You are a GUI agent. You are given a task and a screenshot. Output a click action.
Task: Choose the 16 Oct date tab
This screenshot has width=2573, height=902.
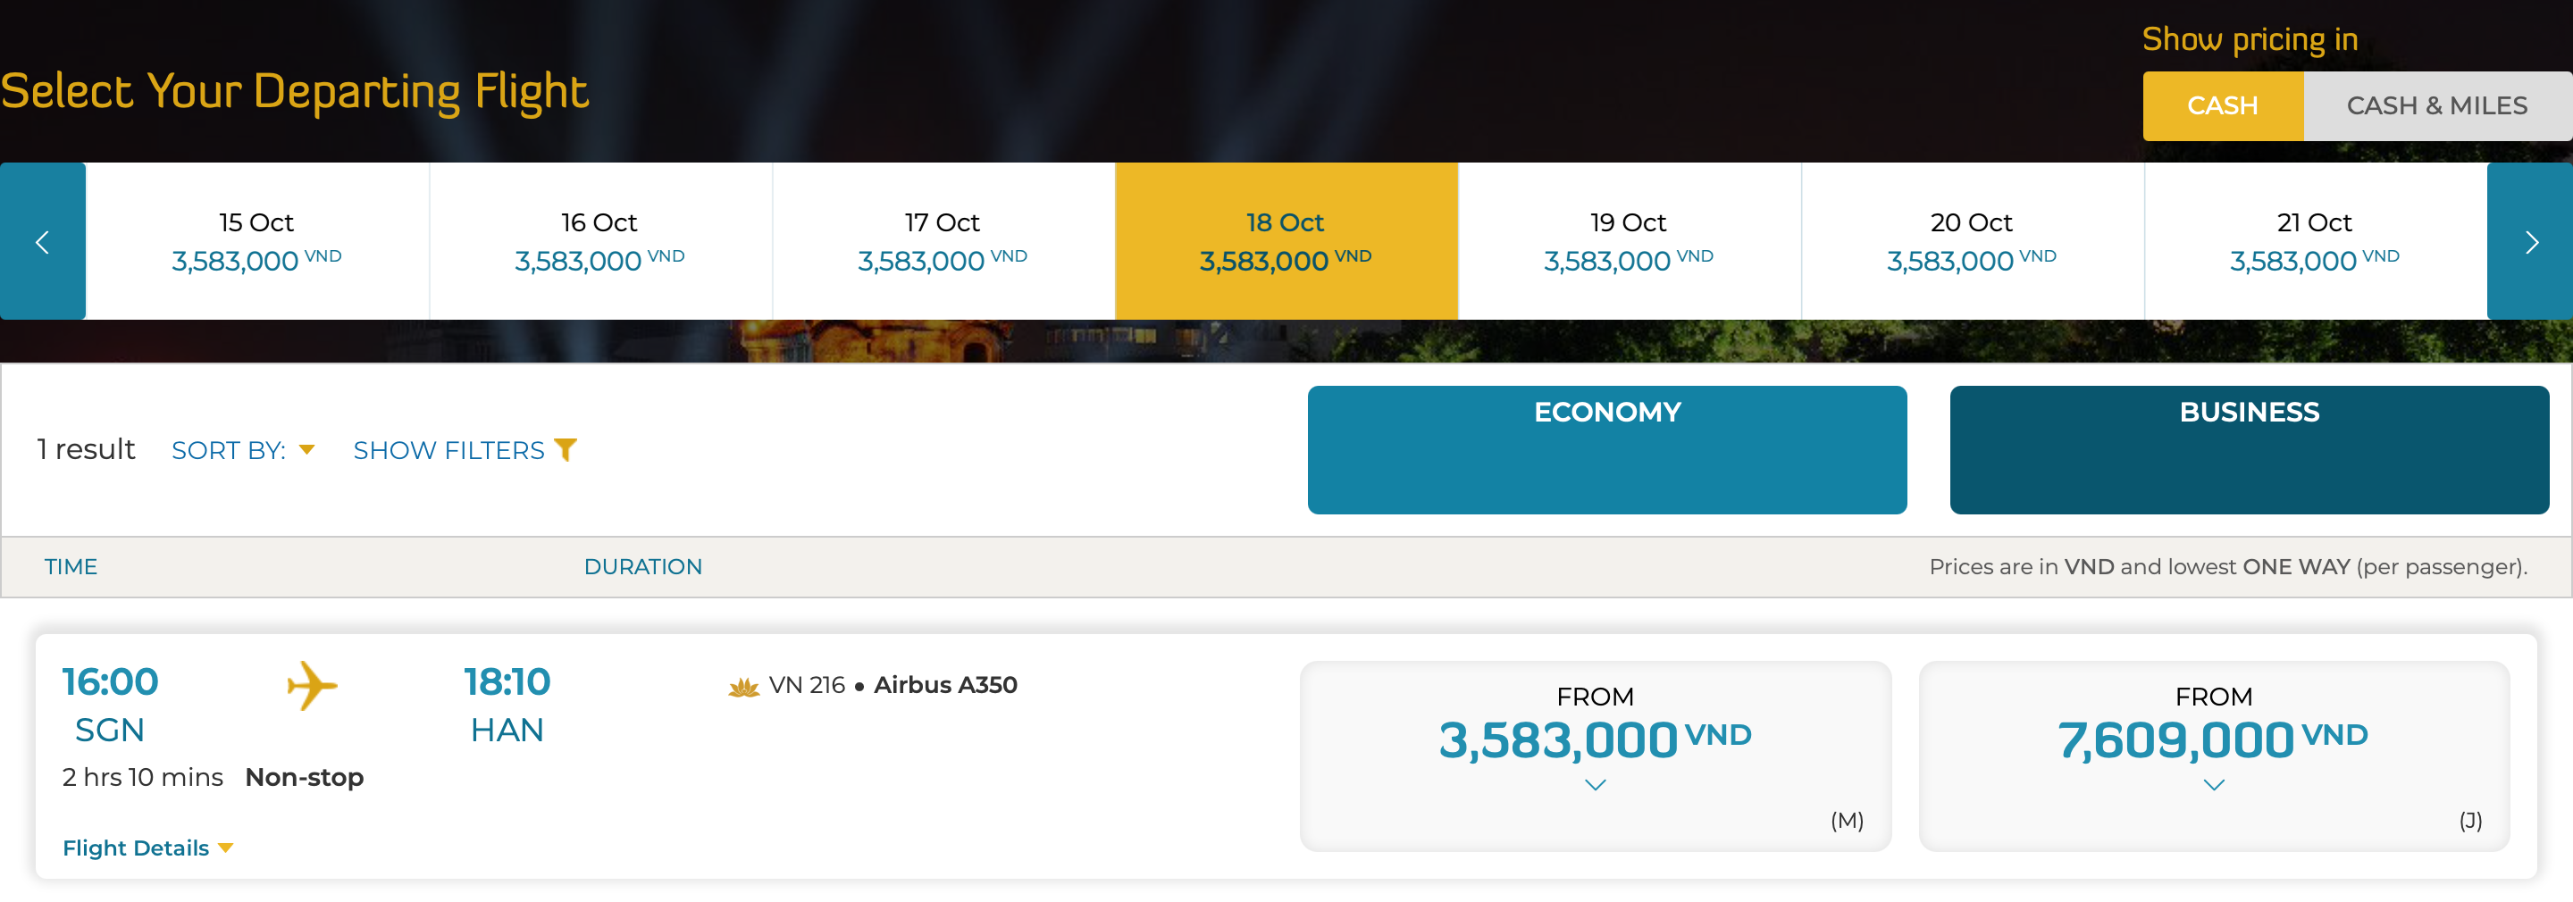pos(599,242)
